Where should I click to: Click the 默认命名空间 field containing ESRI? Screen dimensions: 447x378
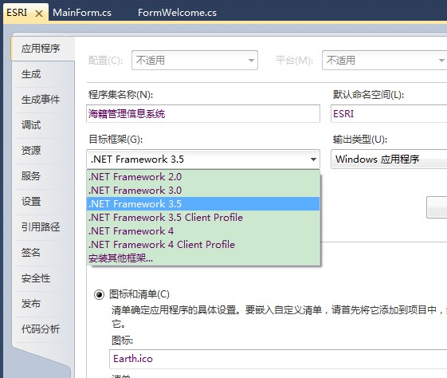click(x=389, y=113)
